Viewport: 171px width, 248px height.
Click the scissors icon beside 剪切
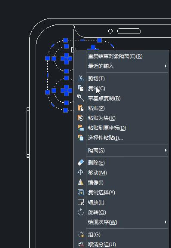coord(81,79)
